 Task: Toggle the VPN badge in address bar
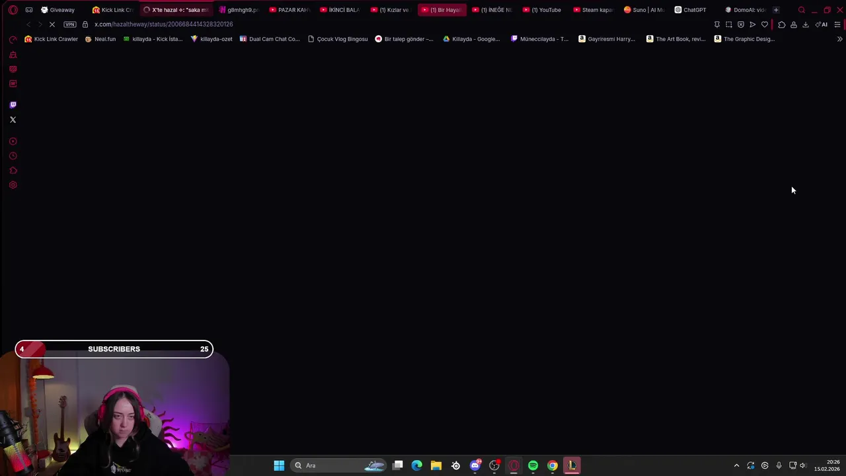click(x=69, y=24)
